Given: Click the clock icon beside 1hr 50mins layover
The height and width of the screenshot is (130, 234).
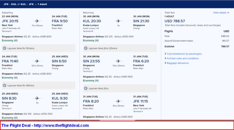Looking at the screenshot, I should click(5, 48).
